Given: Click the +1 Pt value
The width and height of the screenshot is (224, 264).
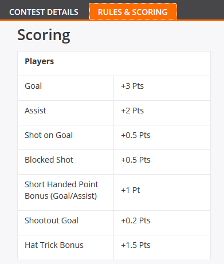Looking at the screenshot, I should pos(131,190).
